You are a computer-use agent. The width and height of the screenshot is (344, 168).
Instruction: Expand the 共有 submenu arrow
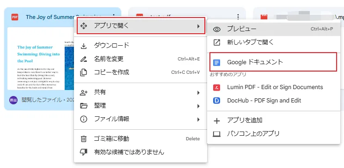pos(198,93)
